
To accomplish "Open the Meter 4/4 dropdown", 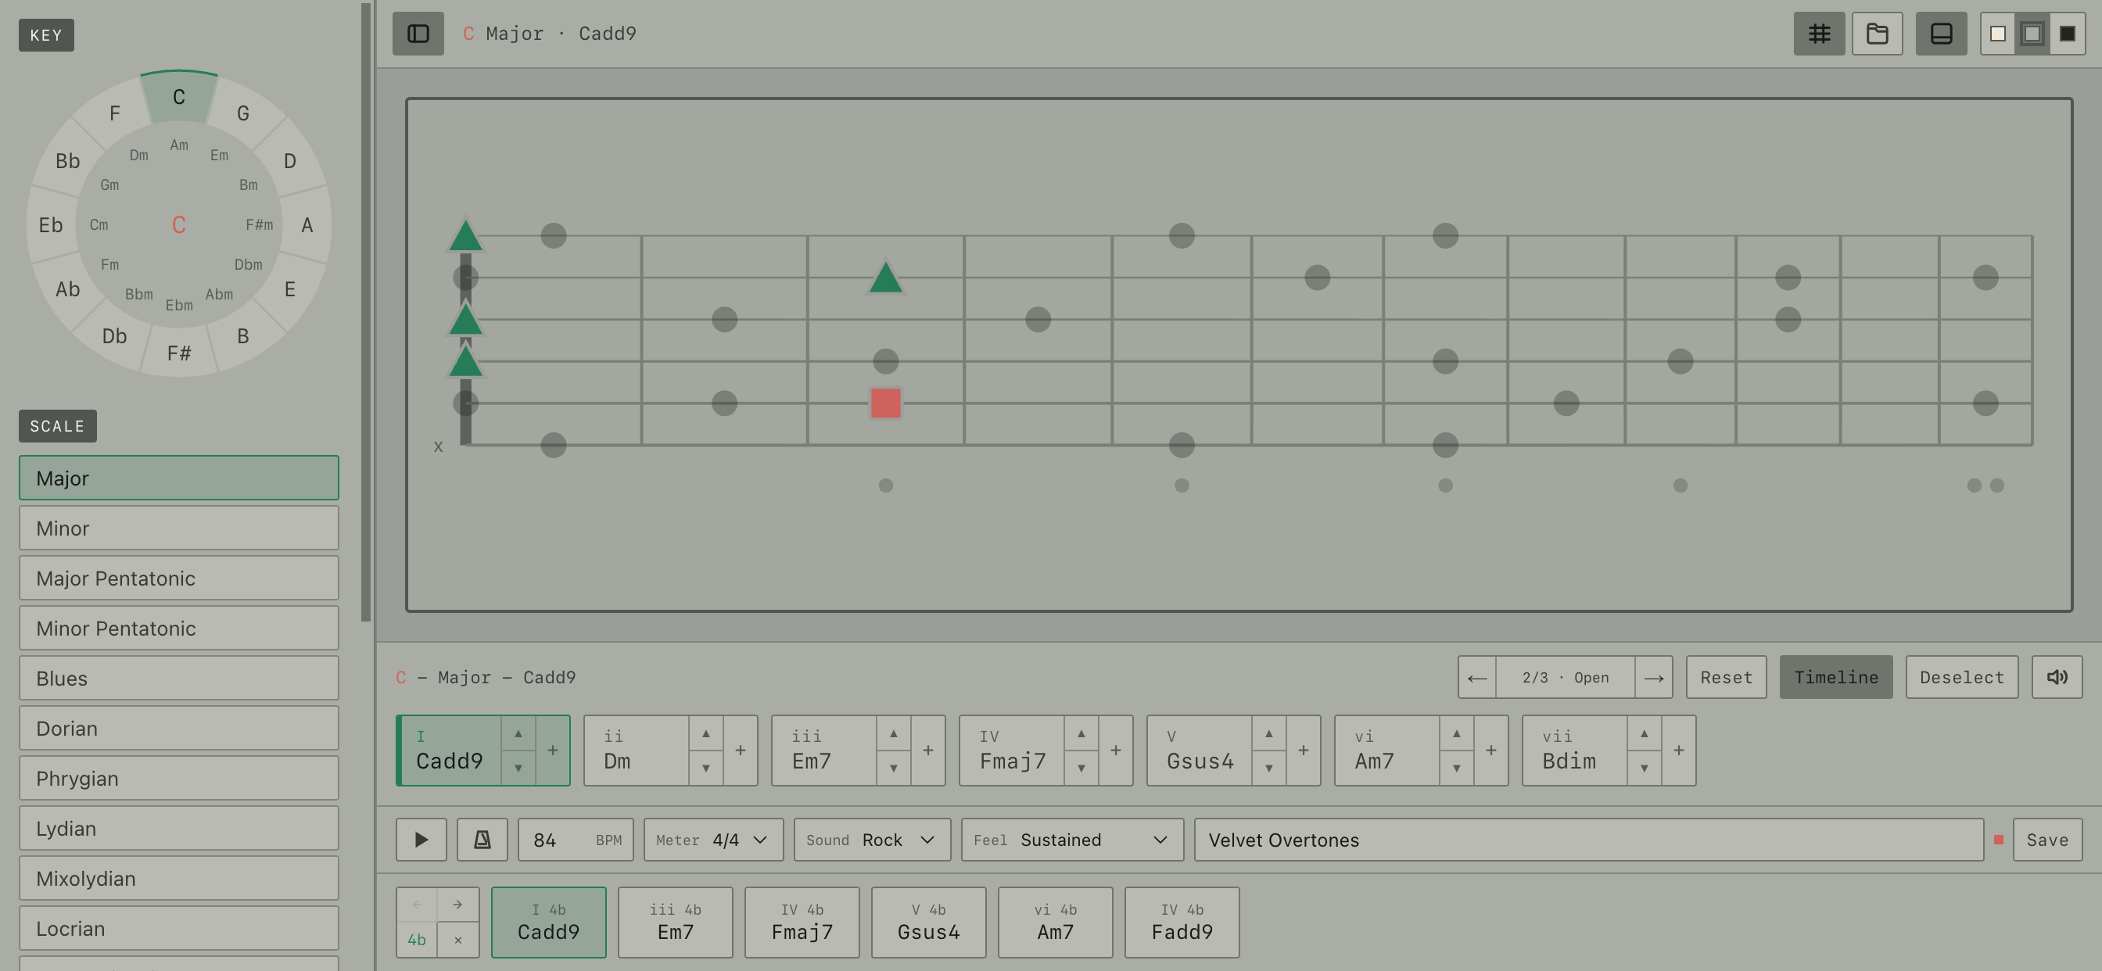I will point(713,840).
